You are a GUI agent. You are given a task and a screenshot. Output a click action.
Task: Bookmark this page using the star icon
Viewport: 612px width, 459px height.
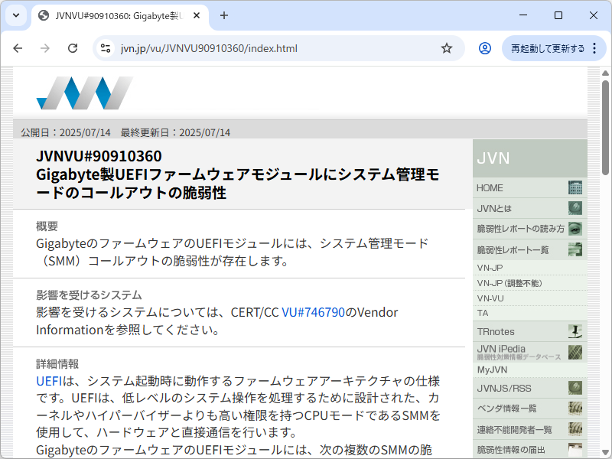pyautogui.click(x=447, y=47)
